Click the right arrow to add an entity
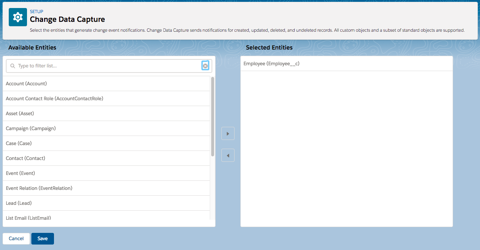 click(228, 133)
